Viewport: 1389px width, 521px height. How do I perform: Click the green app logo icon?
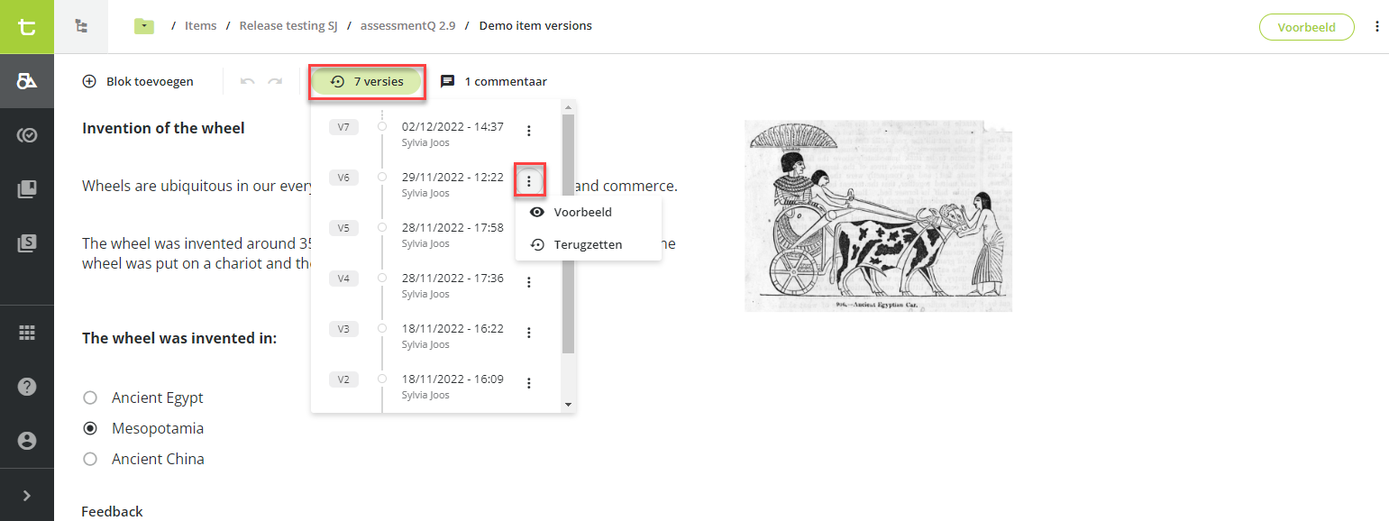pos(27,27)
